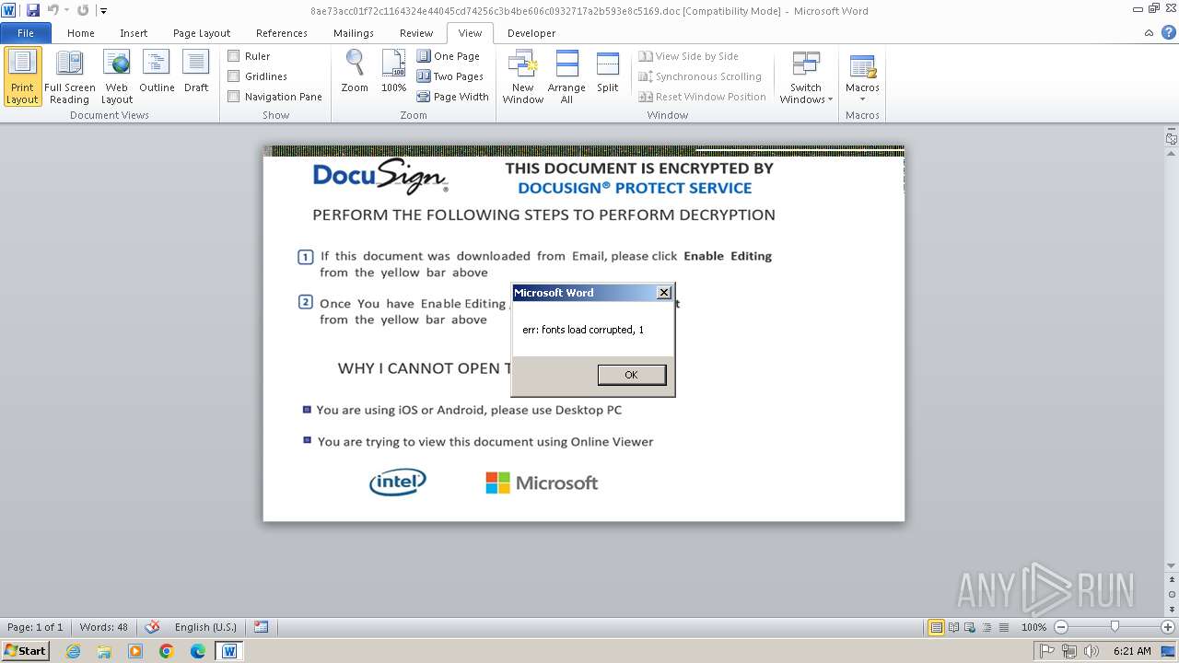Switch to the References tab
This screenshot has height=663, width=1179.
[x=282, y=32]
